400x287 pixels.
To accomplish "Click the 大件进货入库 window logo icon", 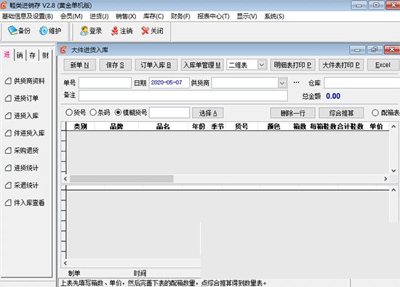I will click(63, 50).
